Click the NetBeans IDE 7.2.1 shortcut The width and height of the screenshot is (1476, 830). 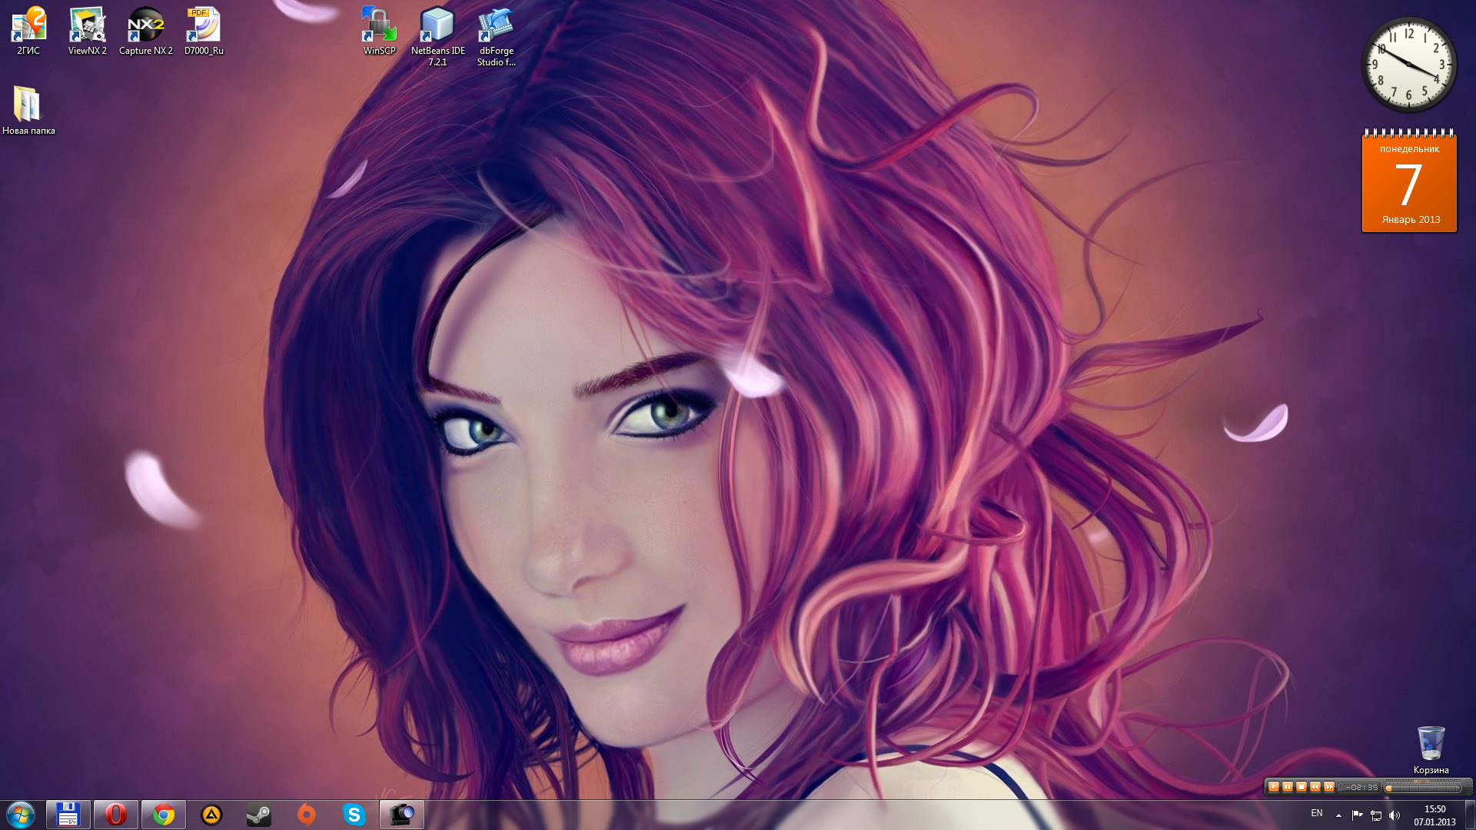(437, 36)
